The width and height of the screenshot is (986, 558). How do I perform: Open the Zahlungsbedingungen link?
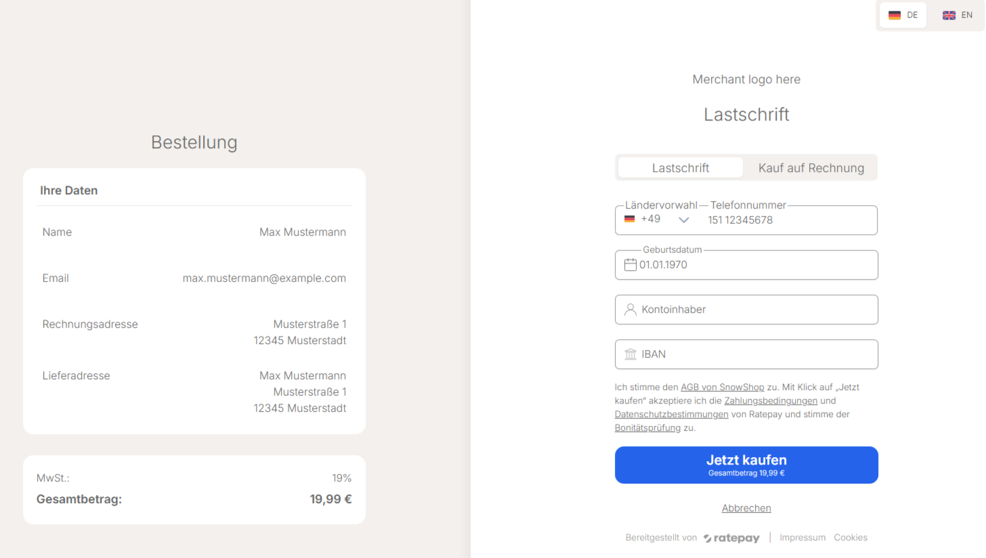pyautogui.click(x=771, y=401)
